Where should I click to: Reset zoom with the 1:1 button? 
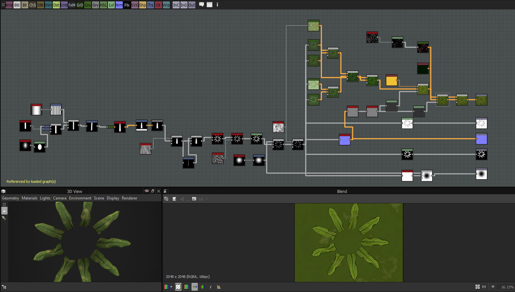pos(484,287)
